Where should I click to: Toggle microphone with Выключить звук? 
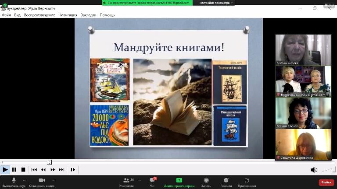tap(14, 182)
